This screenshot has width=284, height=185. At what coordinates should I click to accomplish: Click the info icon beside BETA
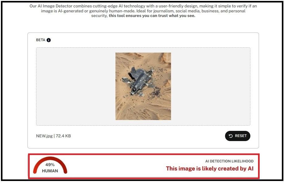pyautogui.click(x=48, y=40)
